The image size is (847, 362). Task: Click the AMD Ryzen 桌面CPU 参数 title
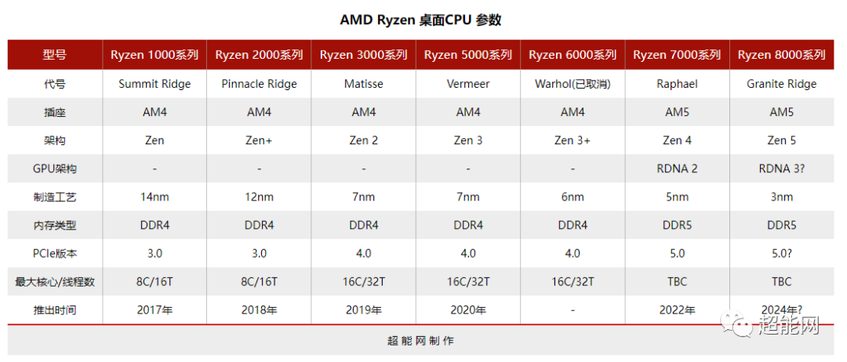tap(420, 20)
